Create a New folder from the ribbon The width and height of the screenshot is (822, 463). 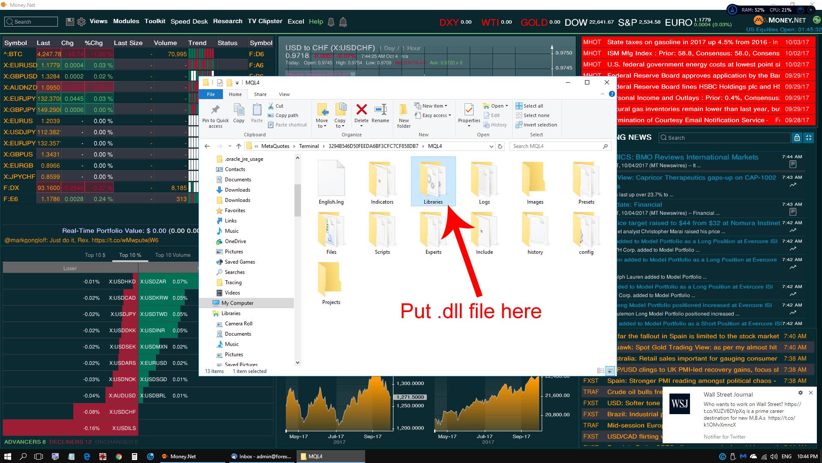tap(404, 115)
